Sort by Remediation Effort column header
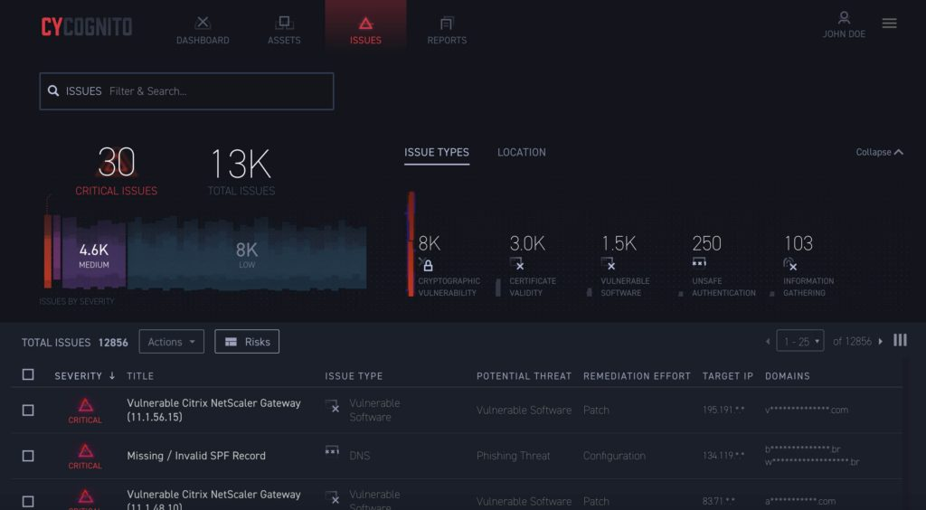926x510 pixels. point(637,376)
